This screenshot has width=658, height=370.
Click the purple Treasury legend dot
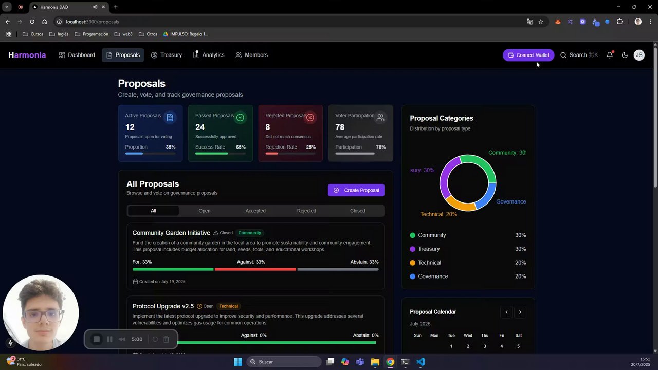[x=412, y=249]
